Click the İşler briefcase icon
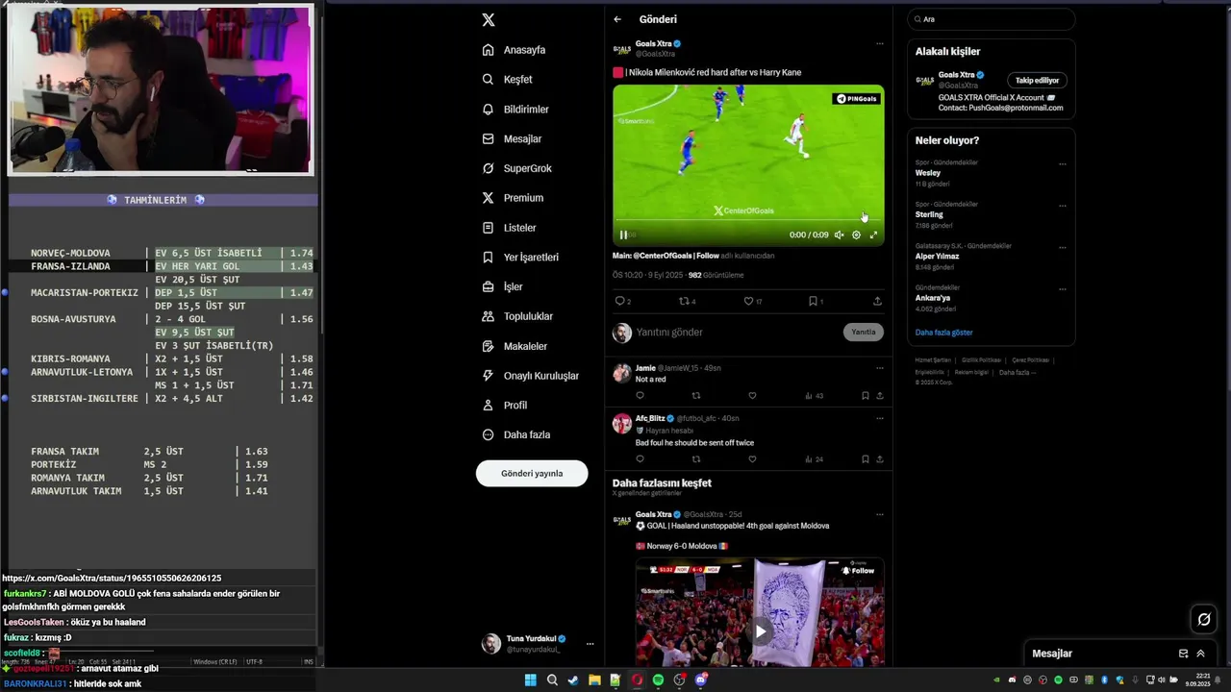The height and width of the screenshot is (692, 1231). point(489,286)
